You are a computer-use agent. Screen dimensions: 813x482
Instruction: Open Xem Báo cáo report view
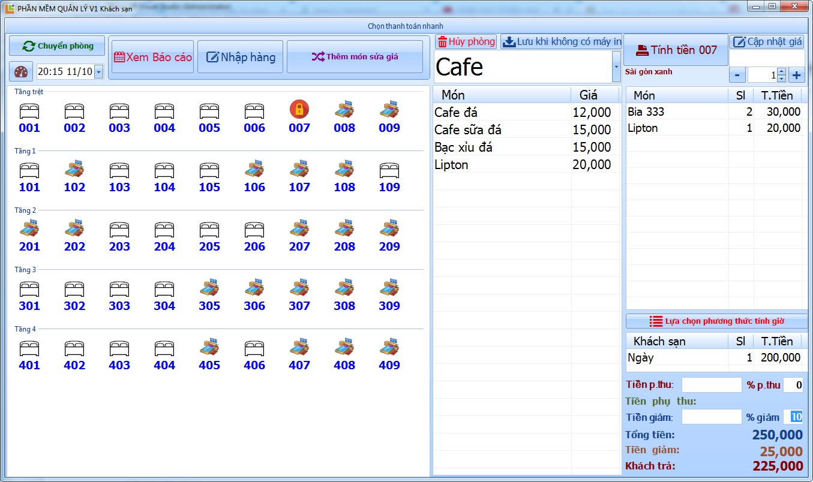(x=152, y=57)
